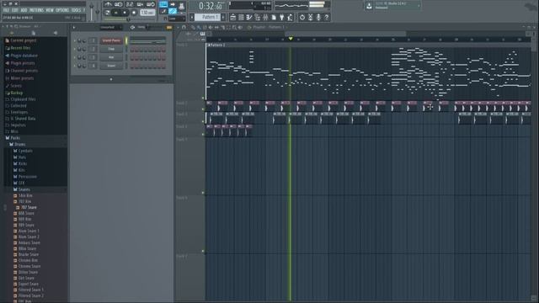The width and height of the screenshot is (539, 303).
Task: Click the Record transport button
Action: (134, 13)
